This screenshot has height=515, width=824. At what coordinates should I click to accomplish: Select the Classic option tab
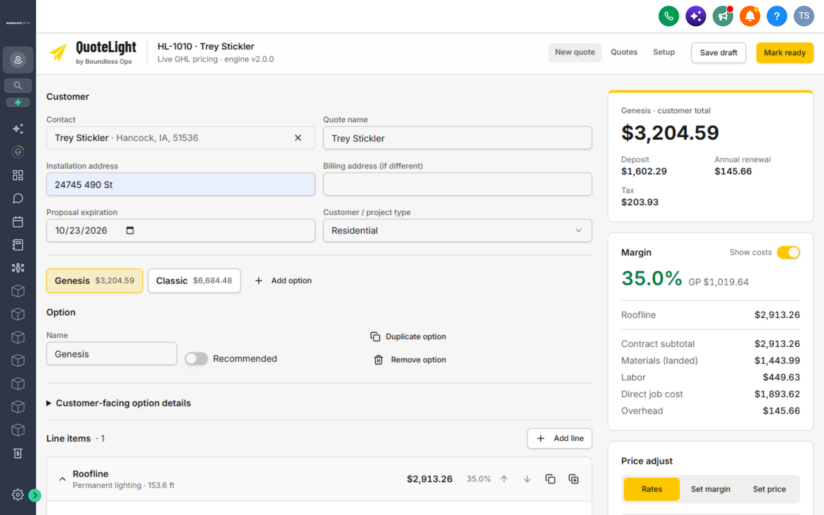pyautogui.click(x=194, y=281)
